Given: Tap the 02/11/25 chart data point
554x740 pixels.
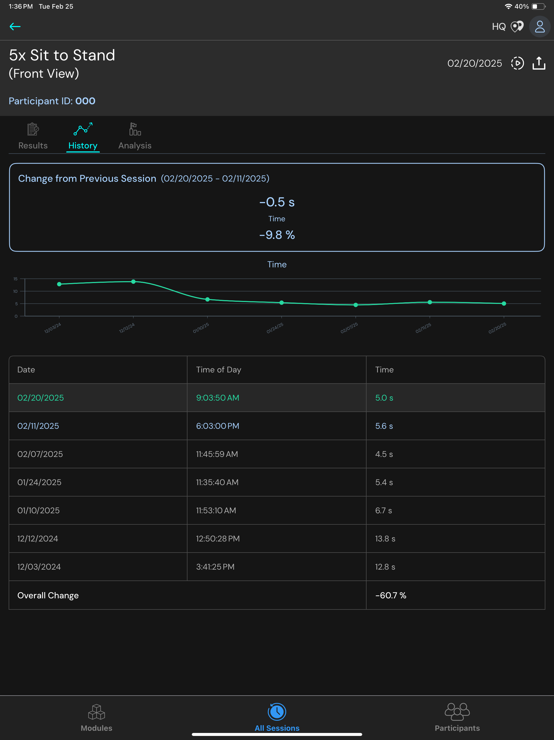Looking at the screenshot, I should pos(430,302).
